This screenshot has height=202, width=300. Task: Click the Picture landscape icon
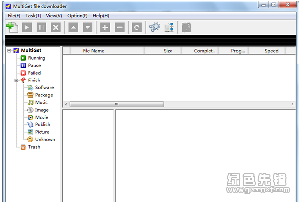point(30,132)
